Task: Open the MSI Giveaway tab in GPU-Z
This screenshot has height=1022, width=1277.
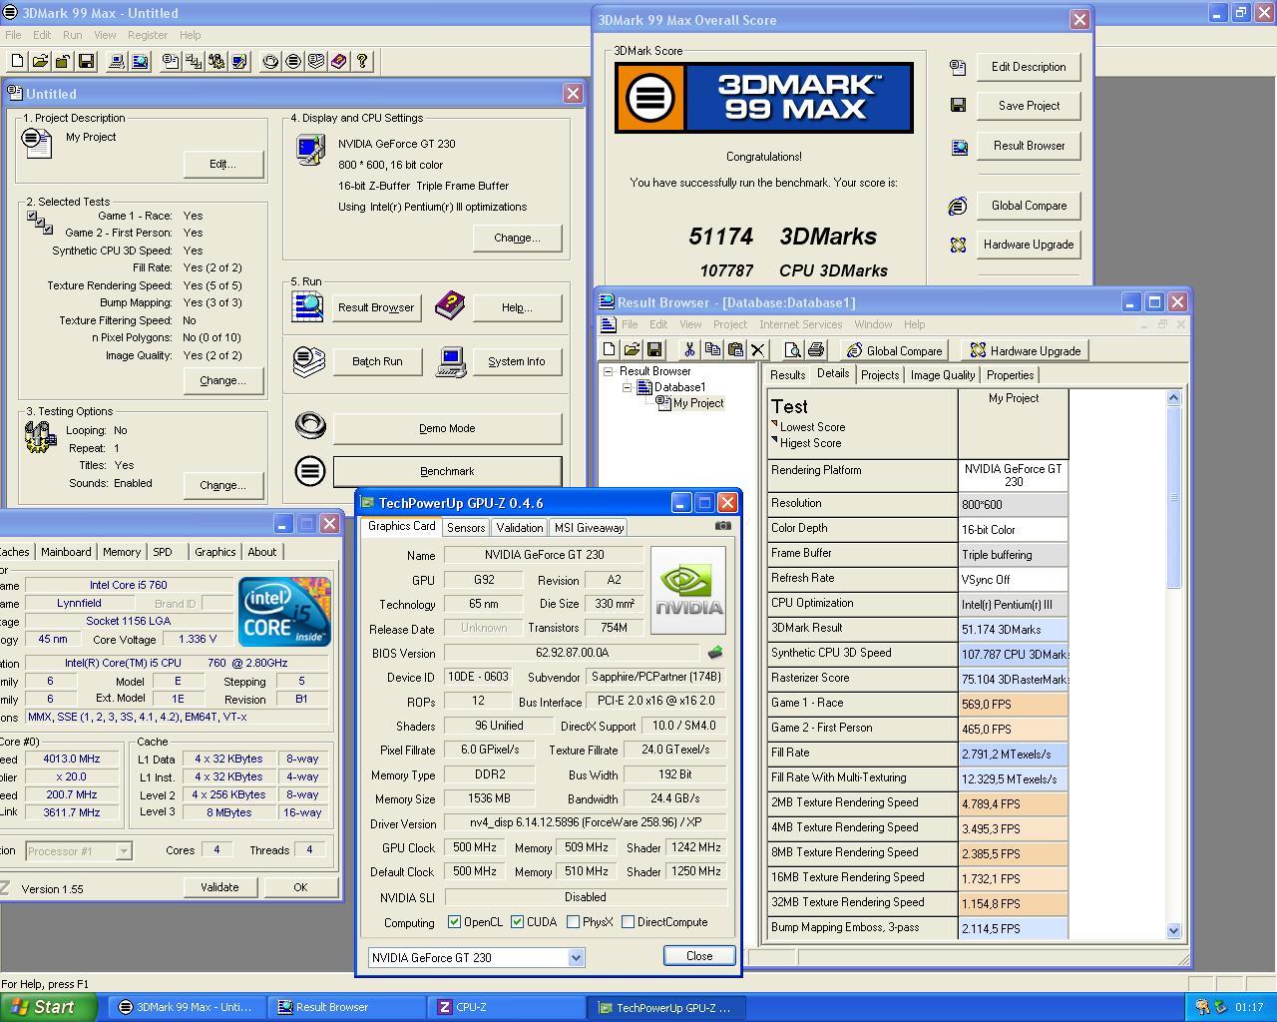Action: coord(589,528)
